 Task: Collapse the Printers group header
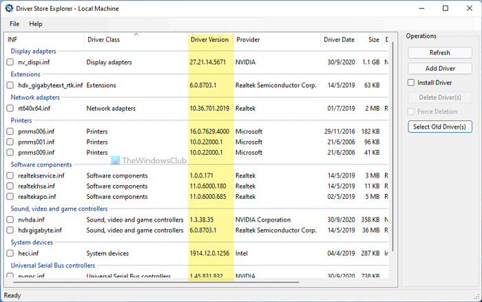tap(22, 120)
